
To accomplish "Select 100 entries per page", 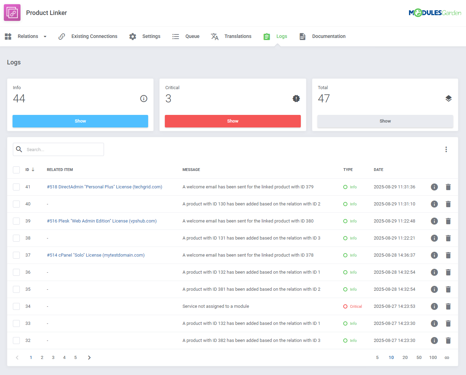I will (433, 357).
